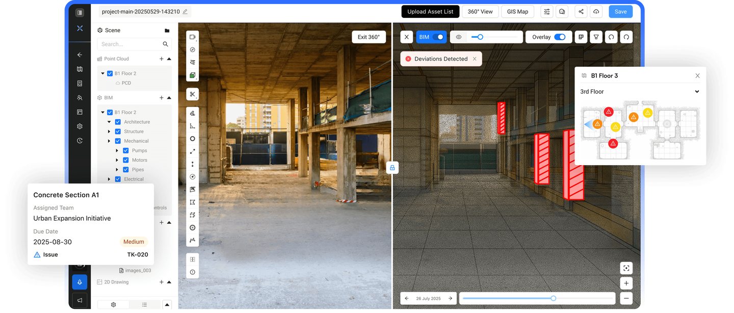This screenshot has width=734, height=313.
Task: Select the scissors clipping tool
Action: click(192, 94)
